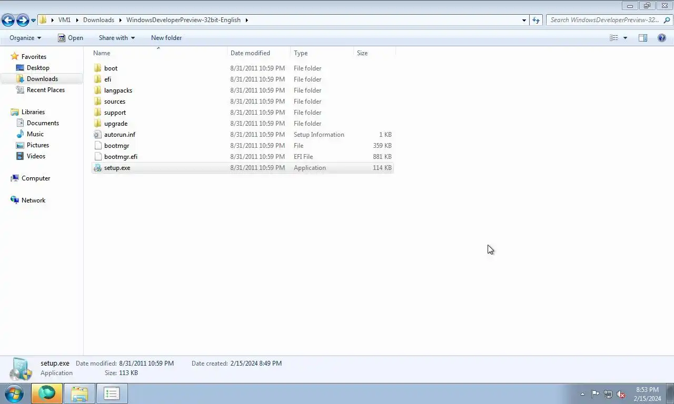674x404 pixels.
Task: Open the Documents library
Action: pyautogui.click(x=43, y=123)
